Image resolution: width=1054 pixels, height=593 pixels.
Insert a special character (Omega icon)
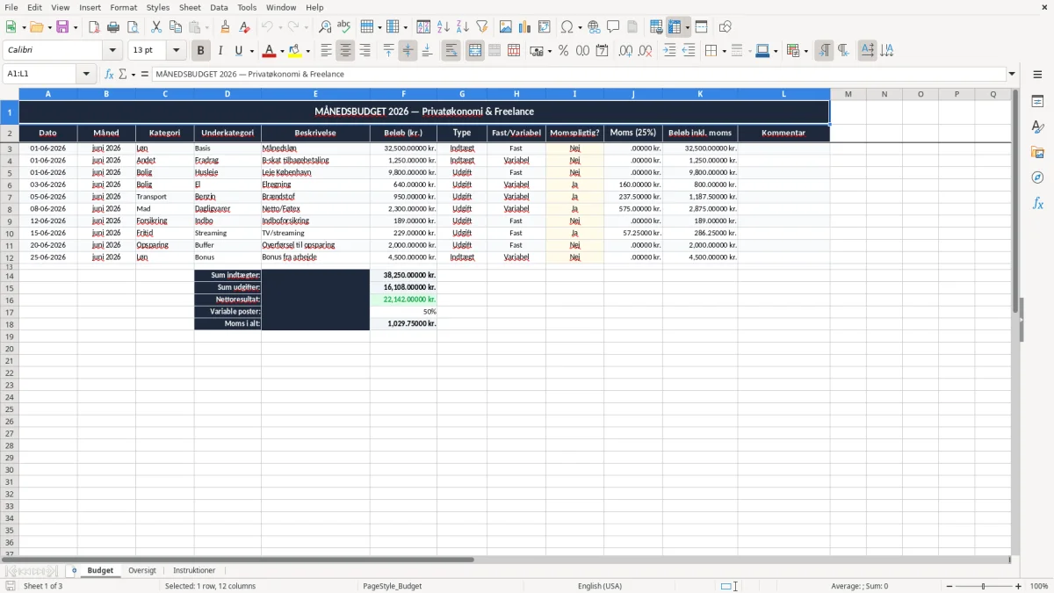[567, 27]
